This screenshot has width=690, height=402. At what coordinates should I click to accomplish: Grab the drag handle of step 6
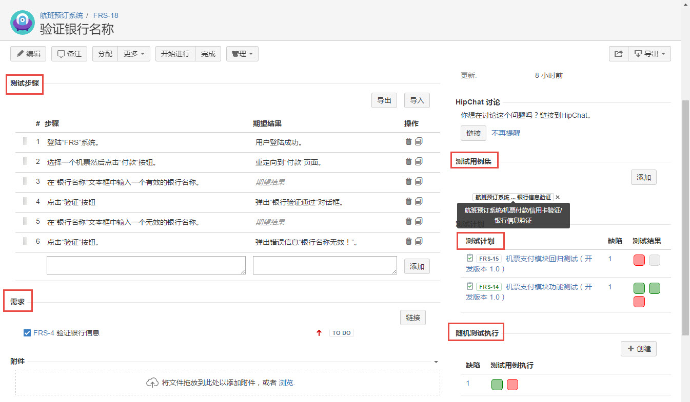click(x=25, y=241)
